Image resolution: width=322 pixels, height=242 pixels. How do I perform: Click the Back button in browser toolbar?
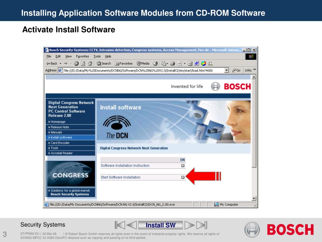52,64
